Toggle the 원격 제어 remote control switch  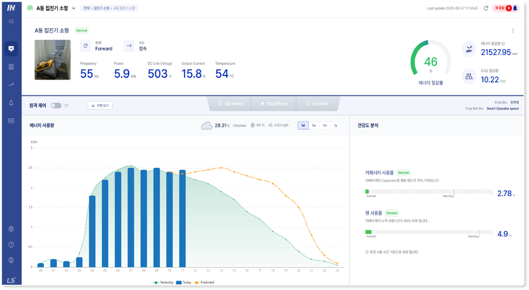[56, 105]
